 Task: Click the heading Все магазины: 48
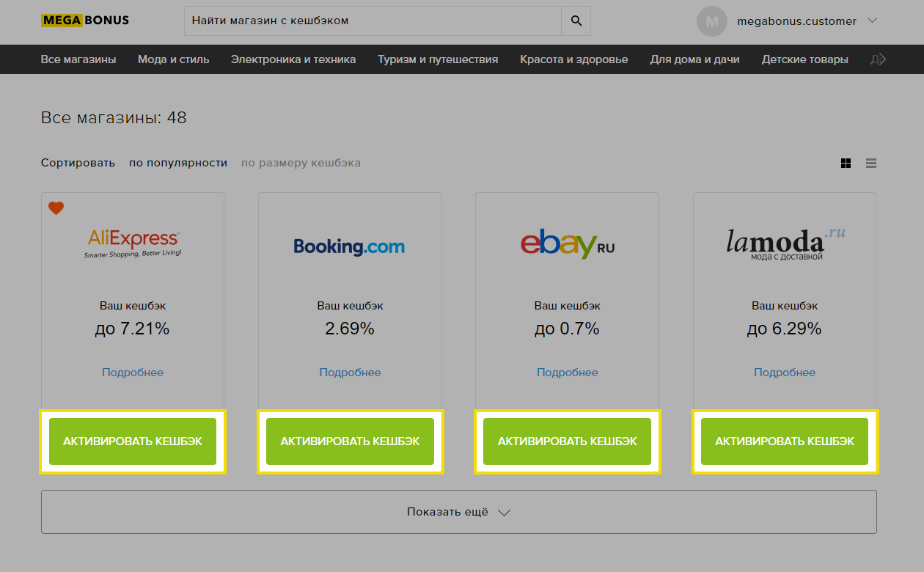[114, 117]
